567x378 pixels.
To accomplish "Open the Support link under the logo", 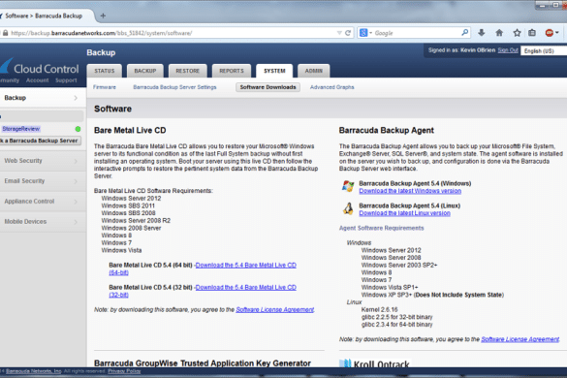I will click(x=66, y=80).
